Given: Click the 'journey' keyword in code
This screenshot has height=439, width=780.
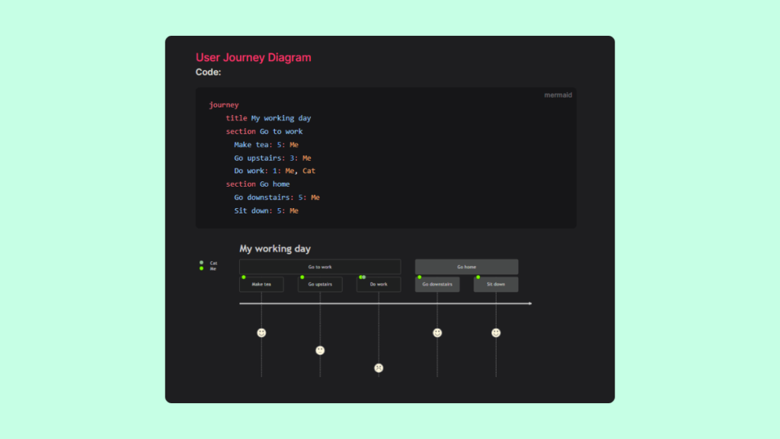Looking at the screenshot, I should point(224,105).
